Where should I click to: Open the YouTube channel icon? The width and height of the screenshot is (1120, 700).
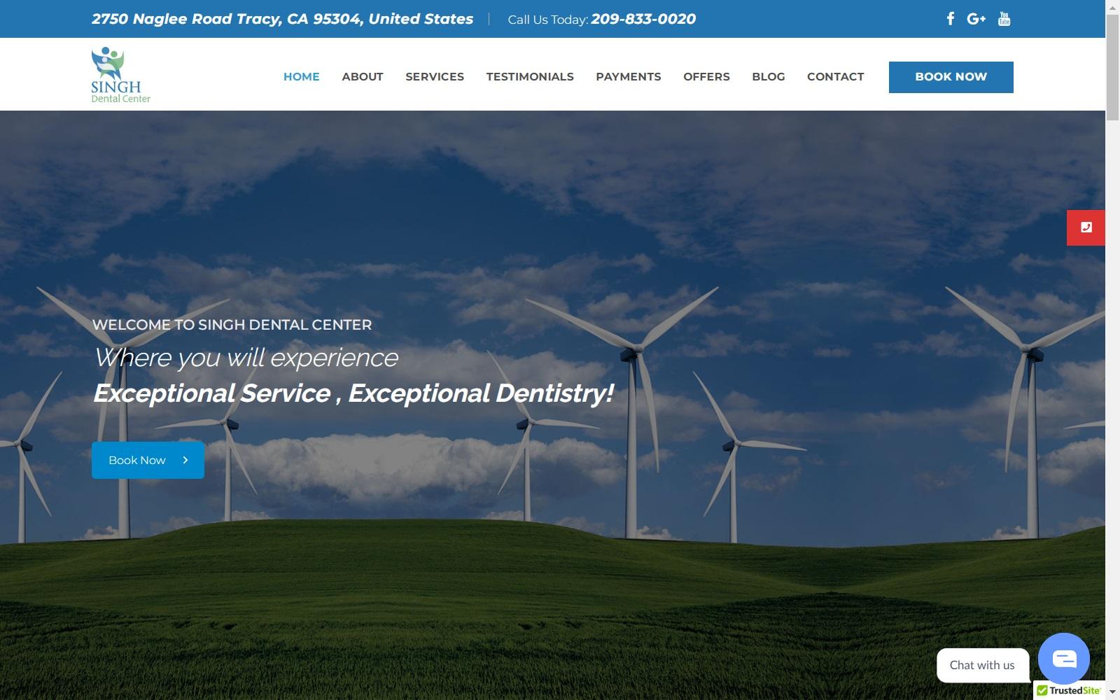[1004, 19]
